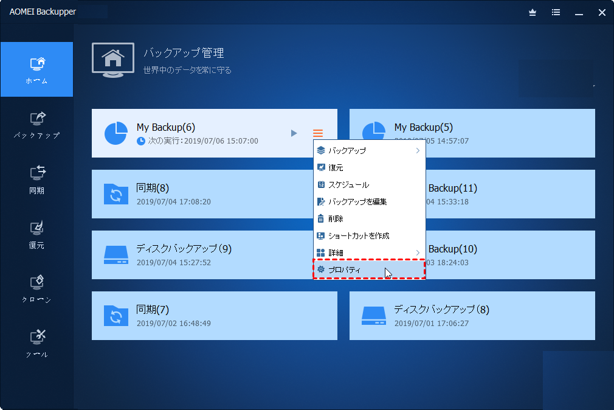
Task: Click the 同期(8) task title
Action: pos(153,188)
